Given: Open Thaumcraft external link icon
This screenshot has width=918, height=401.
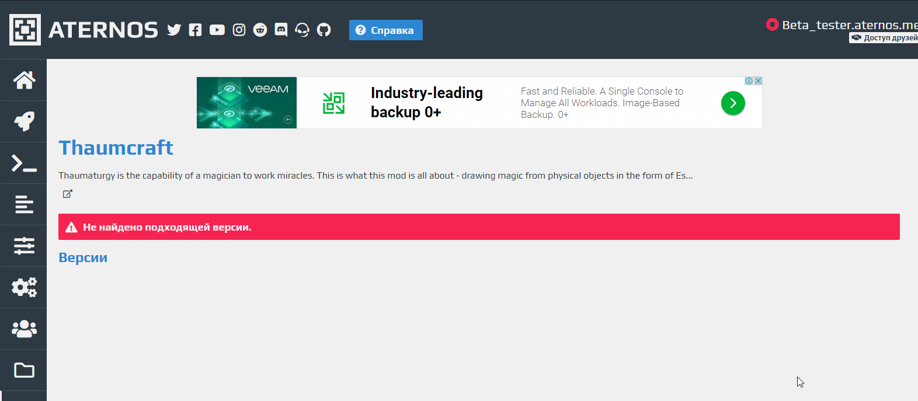Looking at the screenshot, I should tap(67, 194).
